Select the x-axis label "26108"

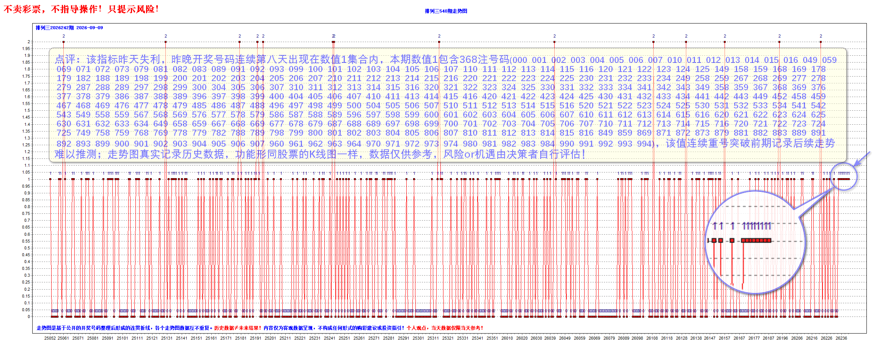pyautogui.click(x=652, y=338)
